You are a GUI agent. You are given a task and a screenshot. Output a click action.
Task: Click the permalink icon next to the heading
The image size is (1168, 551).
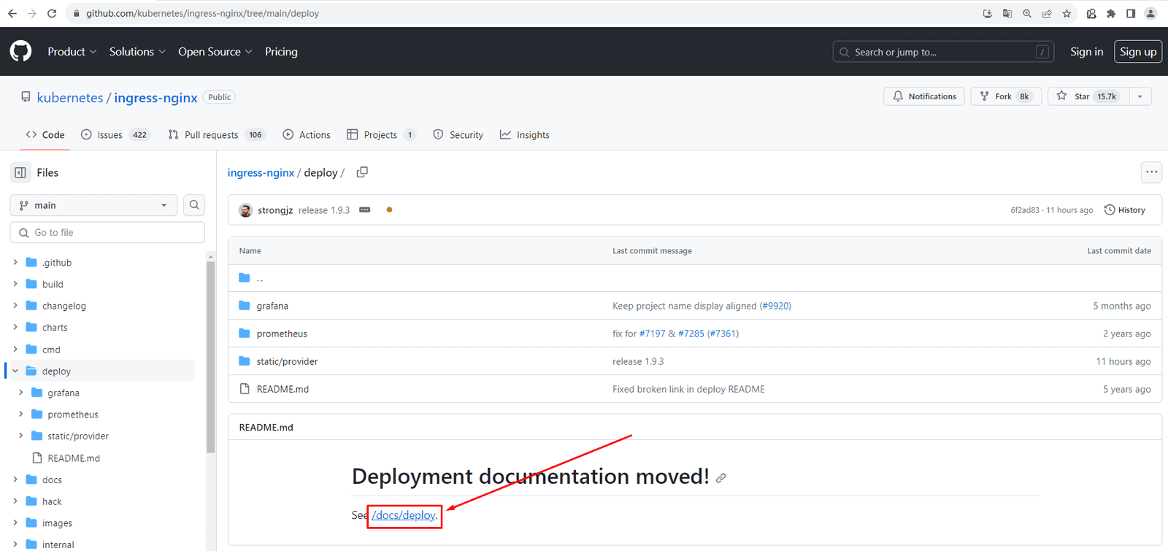pos(721,478)
